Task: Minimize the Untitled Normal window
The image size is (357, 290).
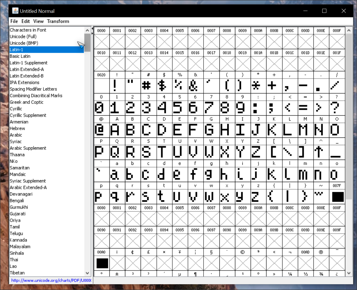Action: click(306, 11)
